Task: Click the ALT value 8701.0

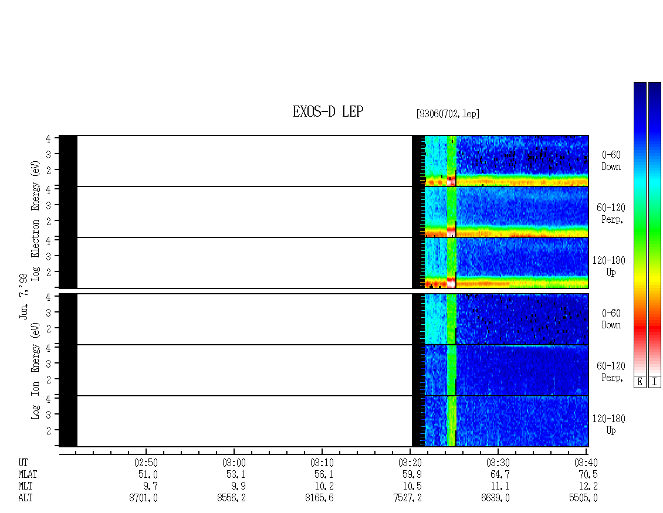Action: (143, 498)
